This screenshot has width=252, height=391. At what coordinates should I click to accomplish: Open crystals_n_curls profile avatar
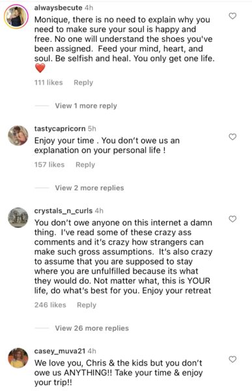click(x=18, y=218)
